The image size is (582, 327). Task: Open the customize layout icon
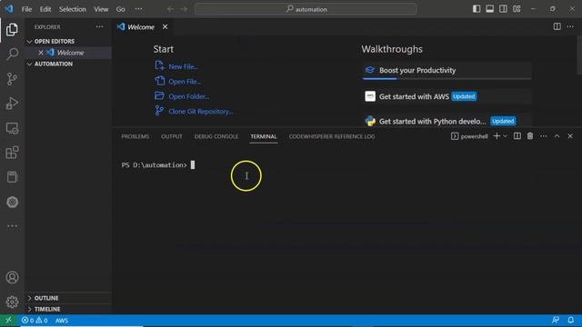(517, 9)
